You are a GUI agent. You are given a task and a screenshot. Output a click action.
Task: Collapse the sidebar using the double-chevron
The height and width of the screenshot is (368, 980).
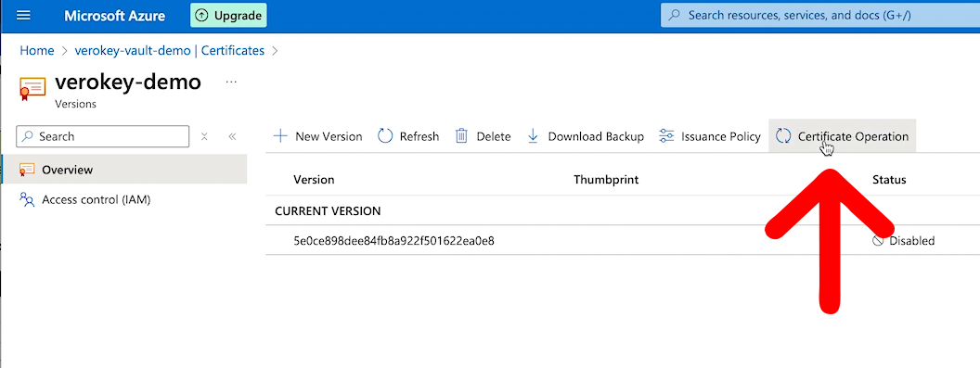tap(232, 136)
